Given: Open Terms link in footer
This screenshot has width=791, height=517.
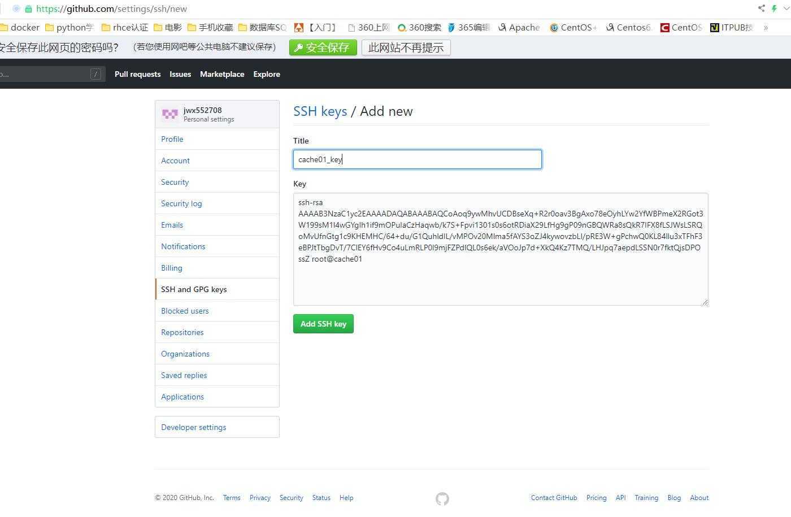Looking at the screenshot, I should [x=232, y=498].
